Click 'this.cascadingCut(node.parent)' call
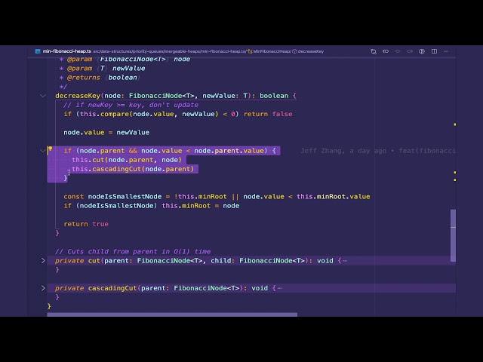This screenshot has width=483, height=362. (x=133, y=169)
